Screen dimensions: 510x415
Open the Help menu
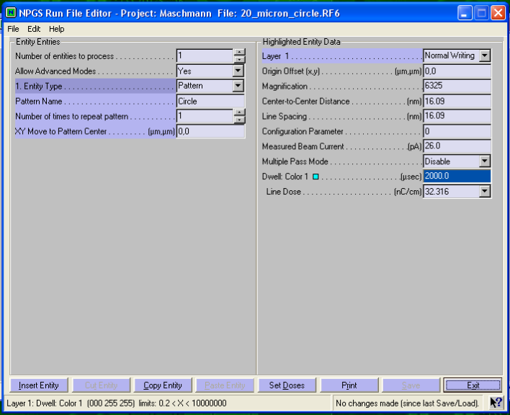pos(57,29)
